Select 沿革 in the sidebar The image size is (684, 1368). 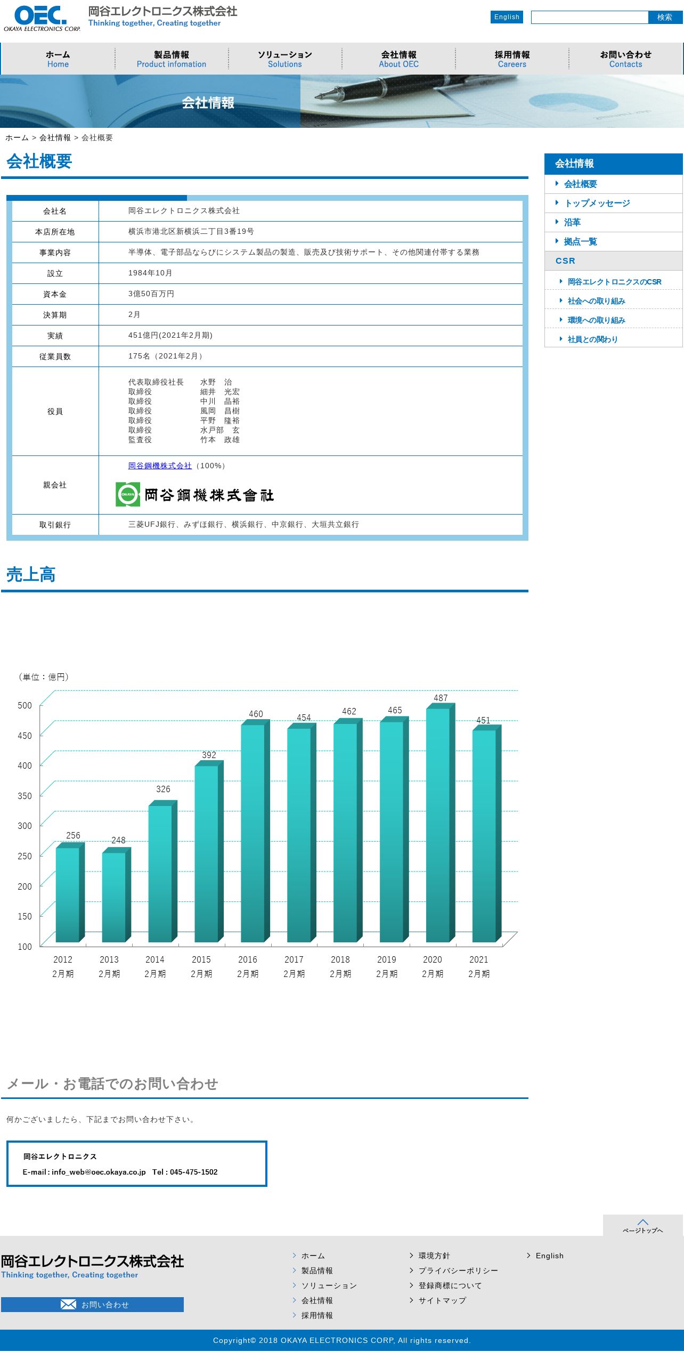click(614, 223)
